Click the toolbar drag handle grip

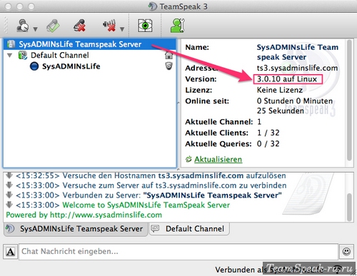[x=6, y=26]
